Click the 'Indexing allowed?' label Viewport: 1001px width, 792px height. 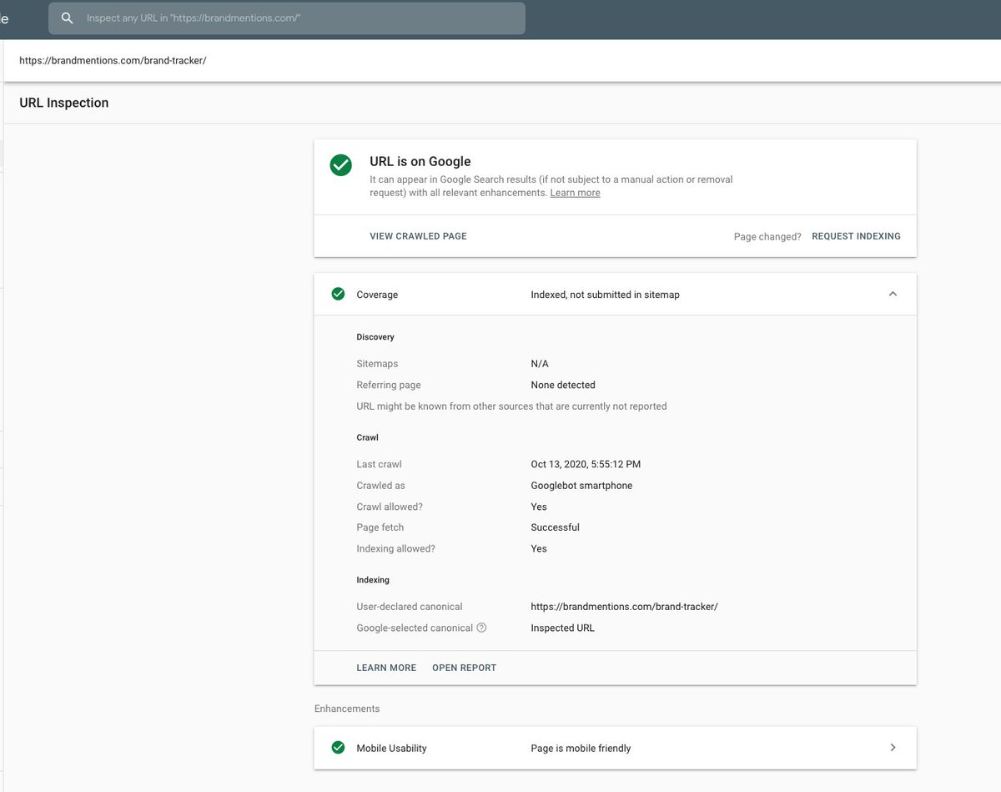tap(395, 548)
